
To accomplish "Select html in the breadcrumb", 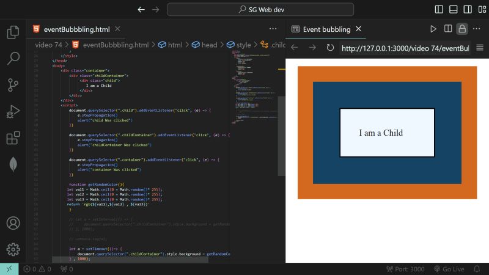I will 171,45.
